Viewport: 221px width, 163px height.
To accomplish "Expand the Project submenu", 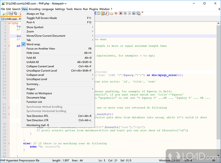I will (x=58, y=89).
